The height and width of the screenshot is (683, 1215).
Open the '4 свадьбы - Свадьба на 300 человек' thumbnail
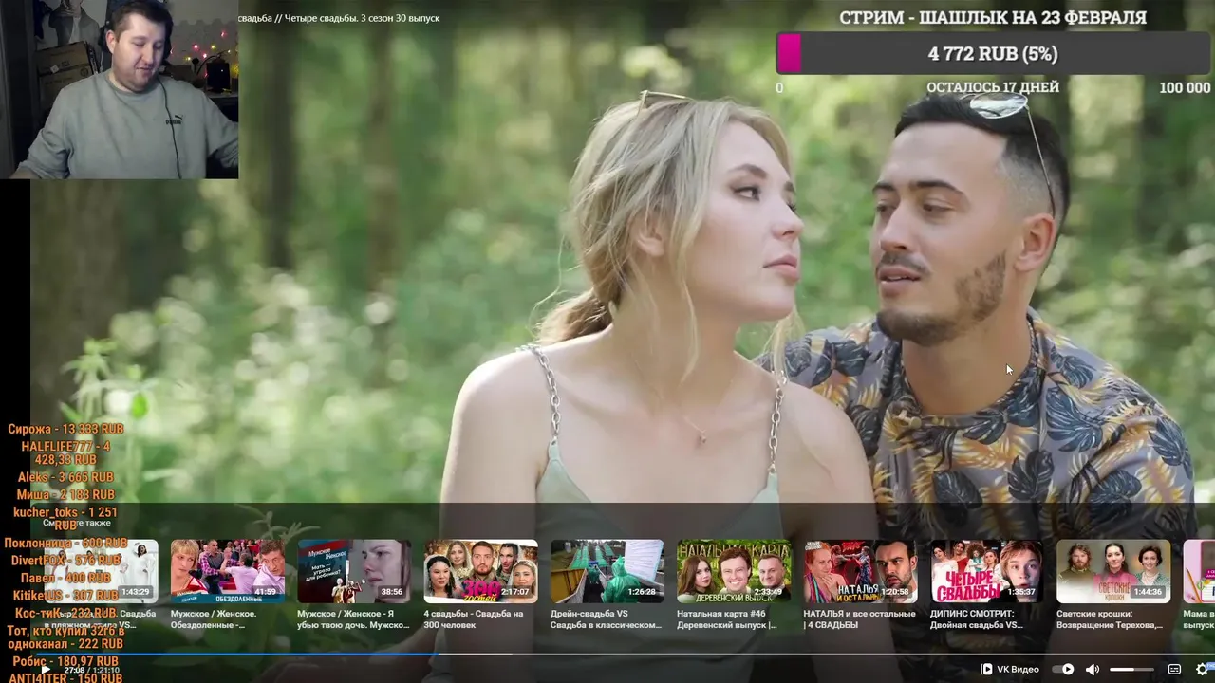point(480,571)
